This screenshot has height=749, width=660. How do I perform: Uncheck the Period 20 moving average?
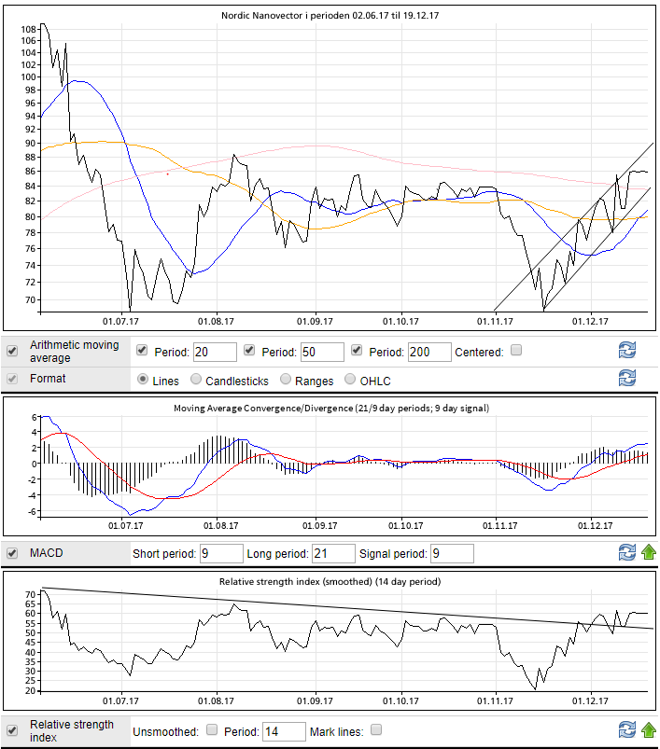(142, 350)
